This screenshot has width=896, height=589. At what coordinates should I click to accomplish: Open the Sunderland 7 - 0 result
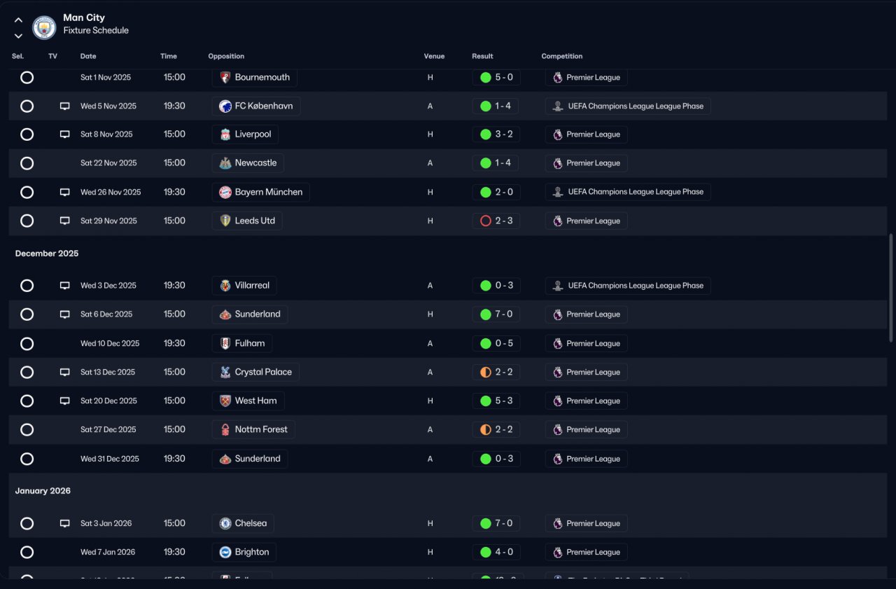click(496, 314)
